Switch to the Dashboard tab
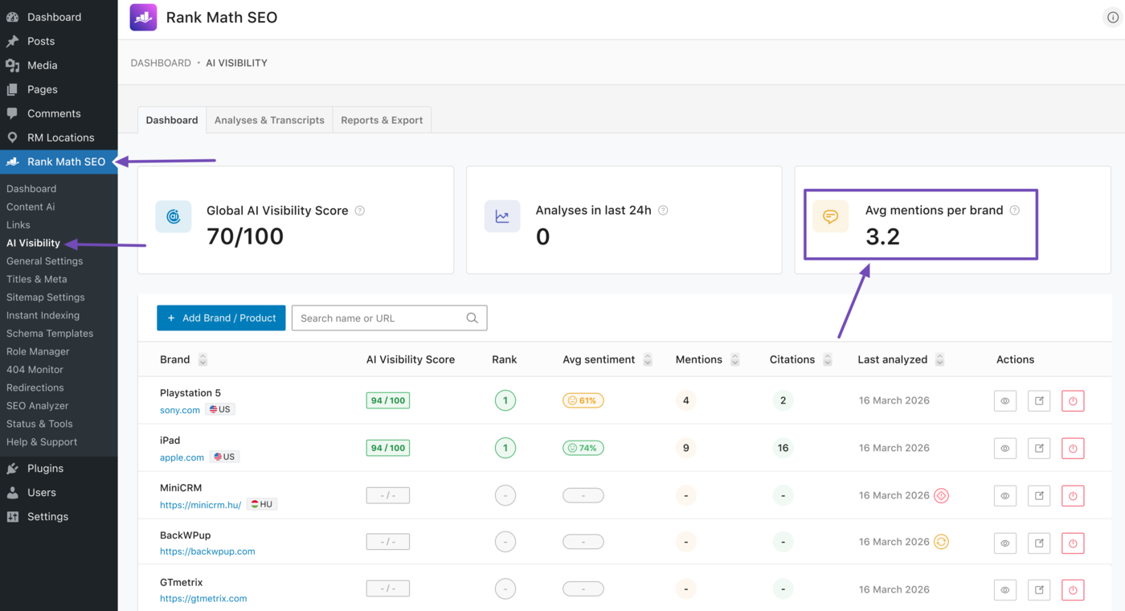The image size is (1125, 611). tap(172, 120)
